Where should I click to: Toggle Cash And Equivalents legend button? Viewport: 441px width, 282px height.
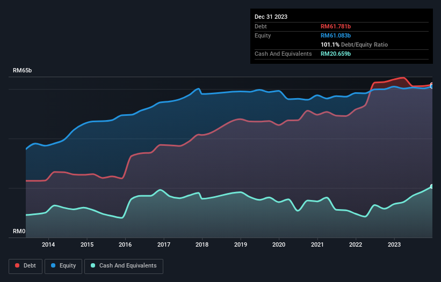(124, 266)
